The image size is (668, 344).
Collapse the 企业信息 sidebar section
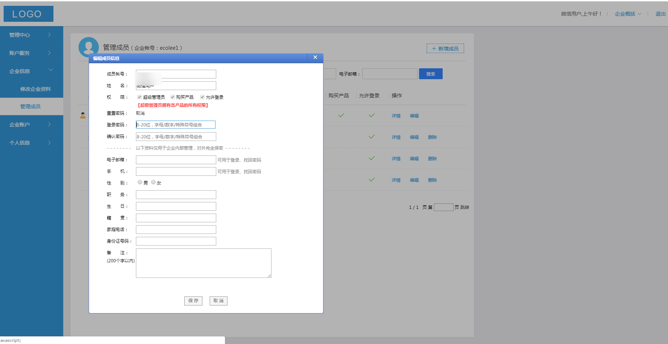point(51,70)
